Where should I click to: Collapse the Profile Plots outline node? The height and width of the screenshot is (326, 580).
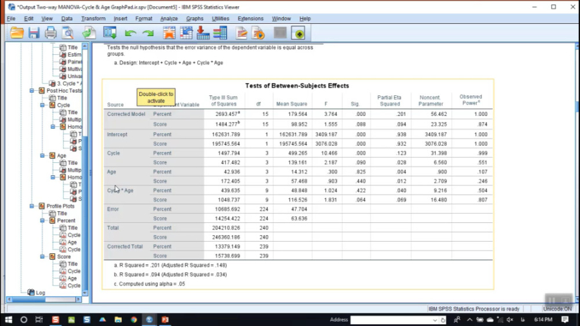click(32, 206)
